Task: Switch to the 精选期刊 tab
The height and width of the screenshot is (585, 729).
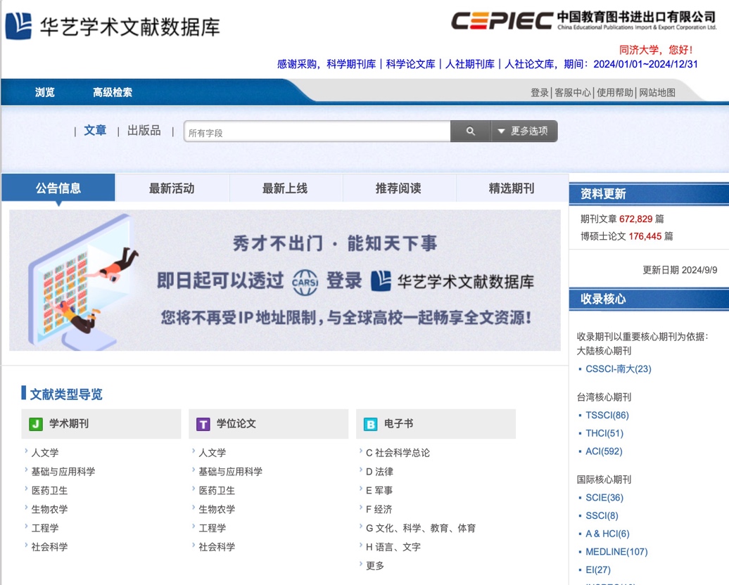Action: pyautogui.click(x=512, y=188)
